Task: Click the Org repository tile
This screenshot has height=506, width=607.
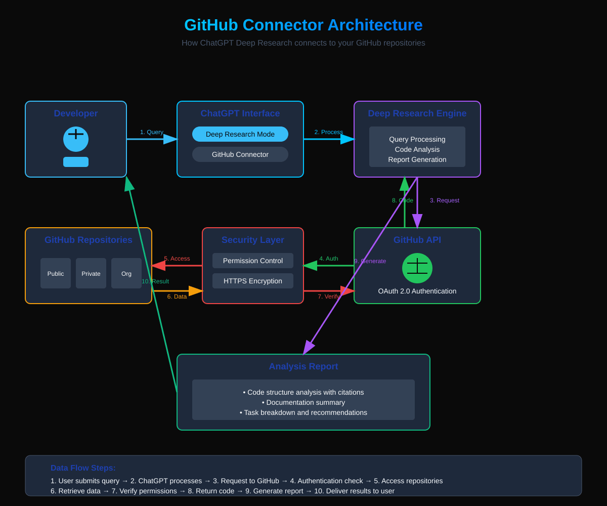Action: click(x=126, y=273)
